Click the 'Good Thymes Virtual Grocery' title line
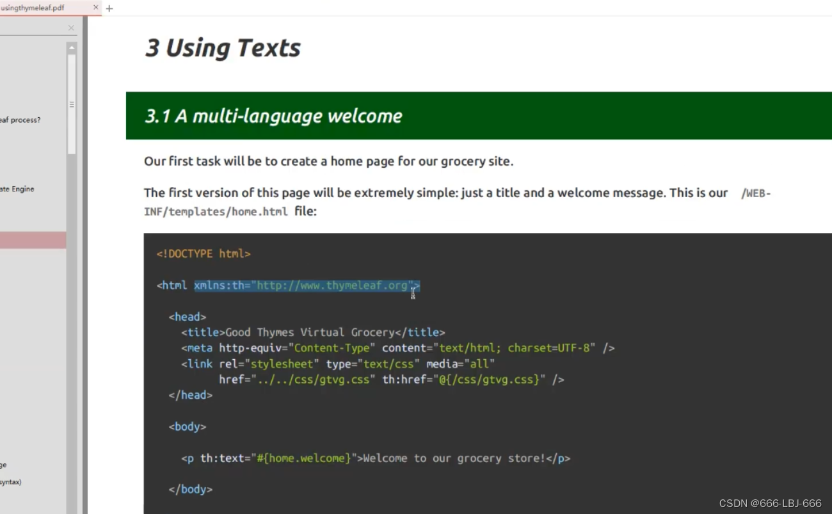Image resolution: width=832 pixels, height=514 pixels. (x=313, y=333)
